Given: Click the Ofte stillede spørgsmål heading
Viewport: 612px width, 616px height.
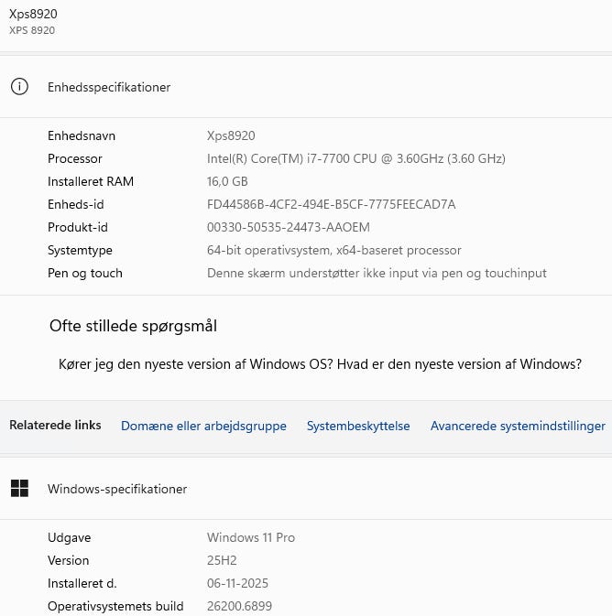Looking at the screenshot, I should point(133,326).
